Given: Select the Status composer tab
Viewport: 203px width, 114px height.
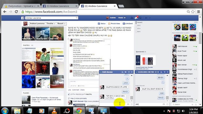Looking at the screenshot, I should tap(101, 23).
